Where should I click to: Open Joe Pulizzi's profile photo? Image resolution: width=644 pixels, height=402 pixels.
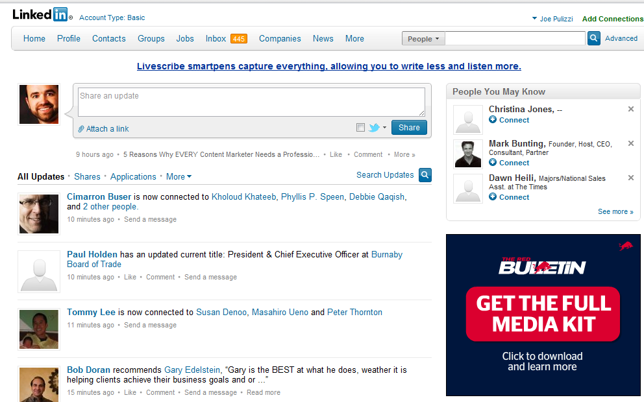click(x=39, y=104)
